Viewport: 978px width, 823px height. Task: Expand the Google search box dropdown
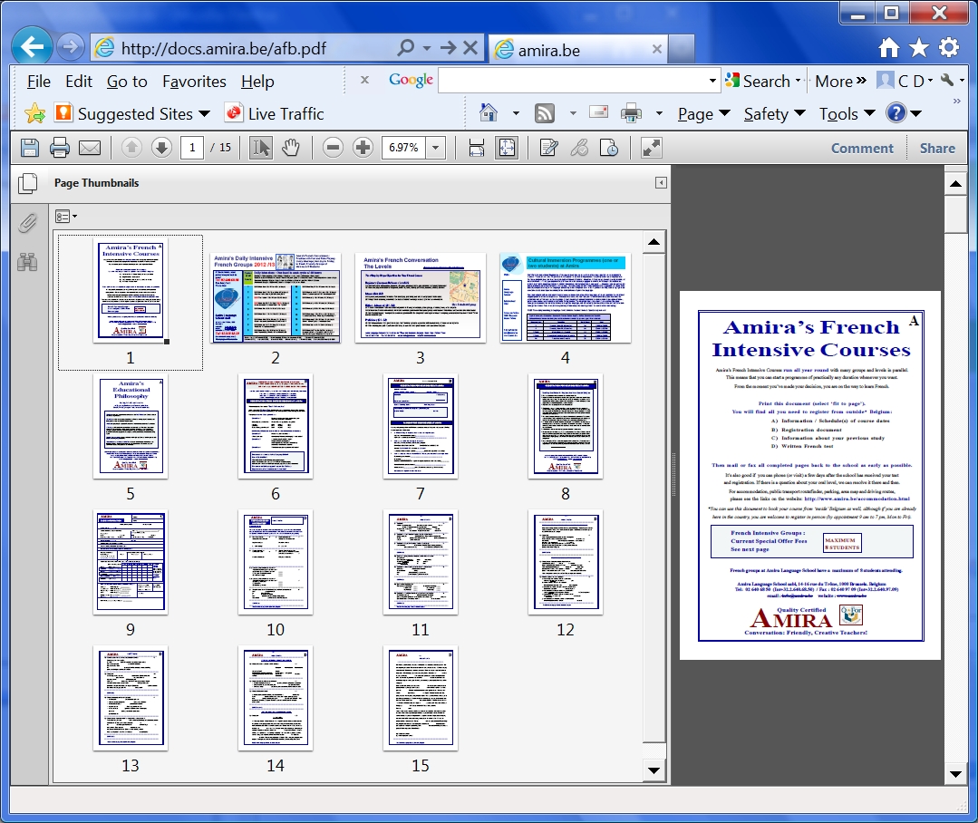[712, 81]
